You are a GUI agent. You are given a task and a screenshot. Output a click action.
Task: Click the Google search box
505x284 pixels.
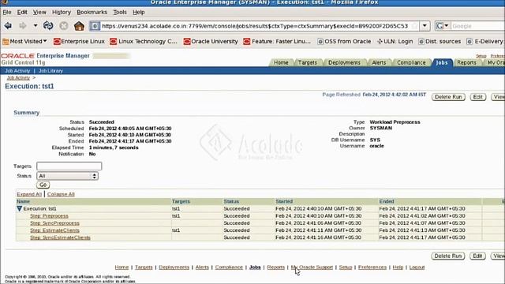(x=477, y=26)
